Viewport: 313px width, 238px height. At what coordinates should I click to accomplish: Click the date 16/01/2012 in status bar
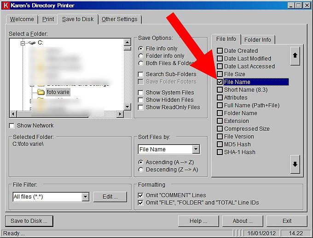pyautogui.click(x=261, y=233)
